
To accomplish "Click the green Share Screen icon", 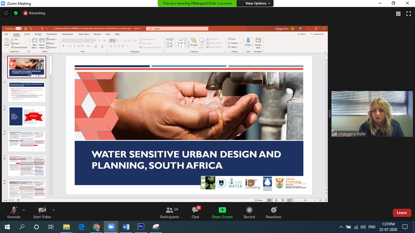I will [x=222, y=210].
